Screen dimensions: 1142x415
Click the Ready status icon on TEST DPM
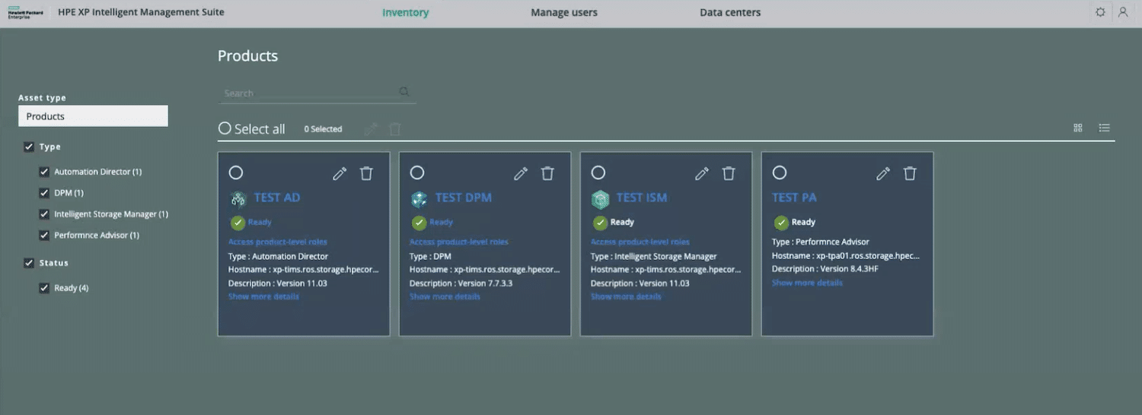click(419, 223)
